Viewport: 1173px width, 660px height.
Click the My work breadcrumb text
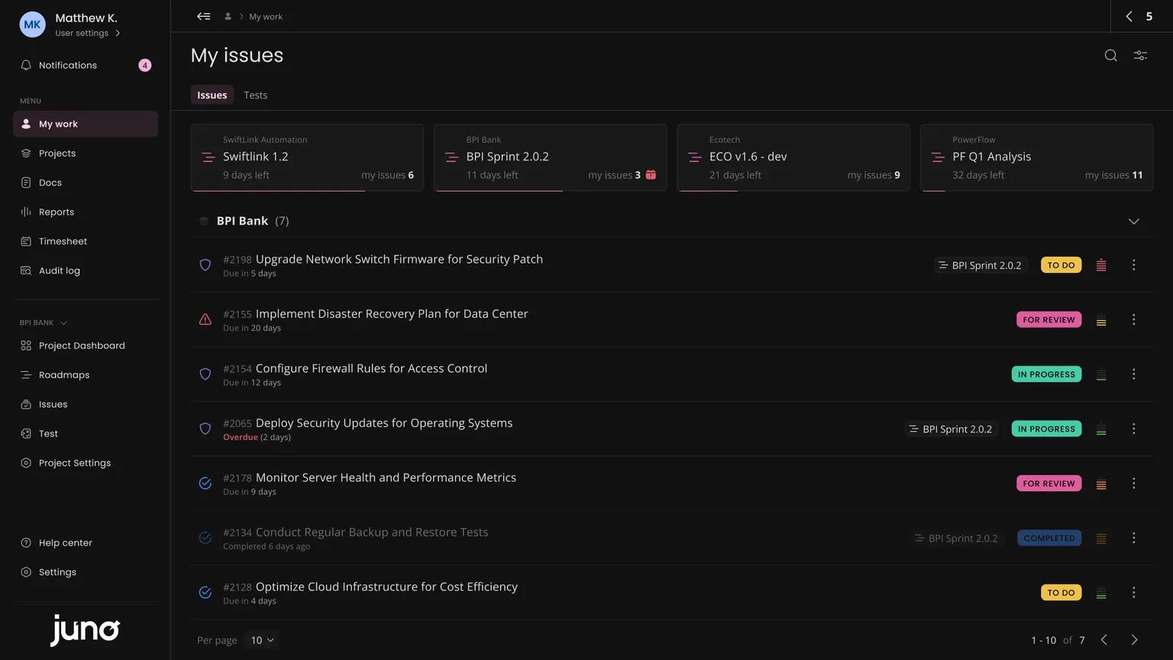tap(266, 16)
